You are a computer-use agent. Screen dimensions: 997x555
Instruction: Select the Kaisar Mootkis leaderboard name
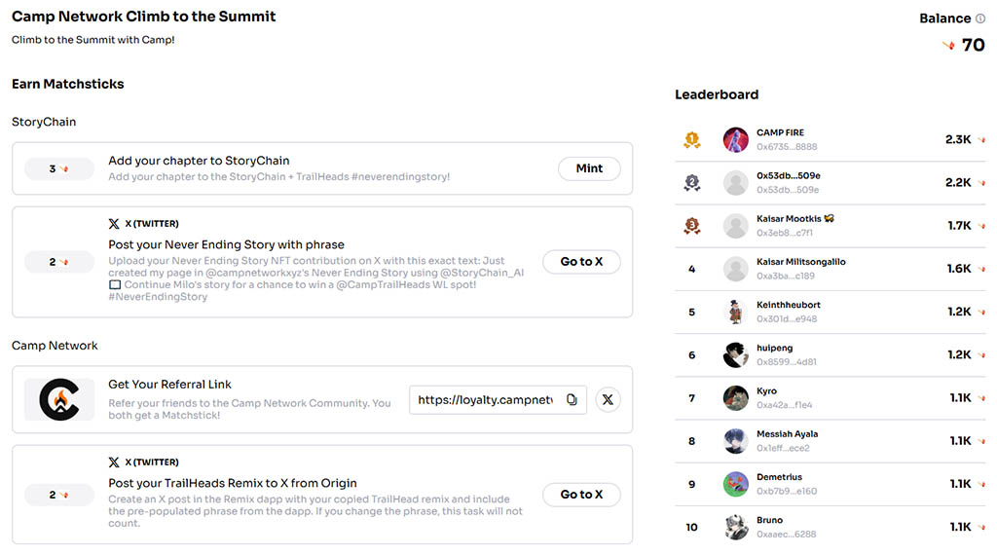point(789,218)
